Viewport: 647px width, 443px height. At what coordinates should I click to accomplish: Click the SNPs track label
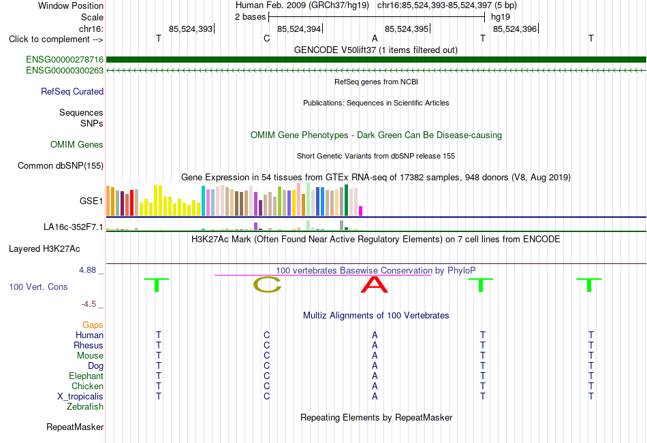(x=92, y=123)
